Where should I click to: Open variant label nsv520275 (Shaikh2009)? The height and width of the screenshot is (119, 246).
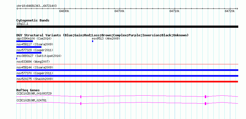35,79
